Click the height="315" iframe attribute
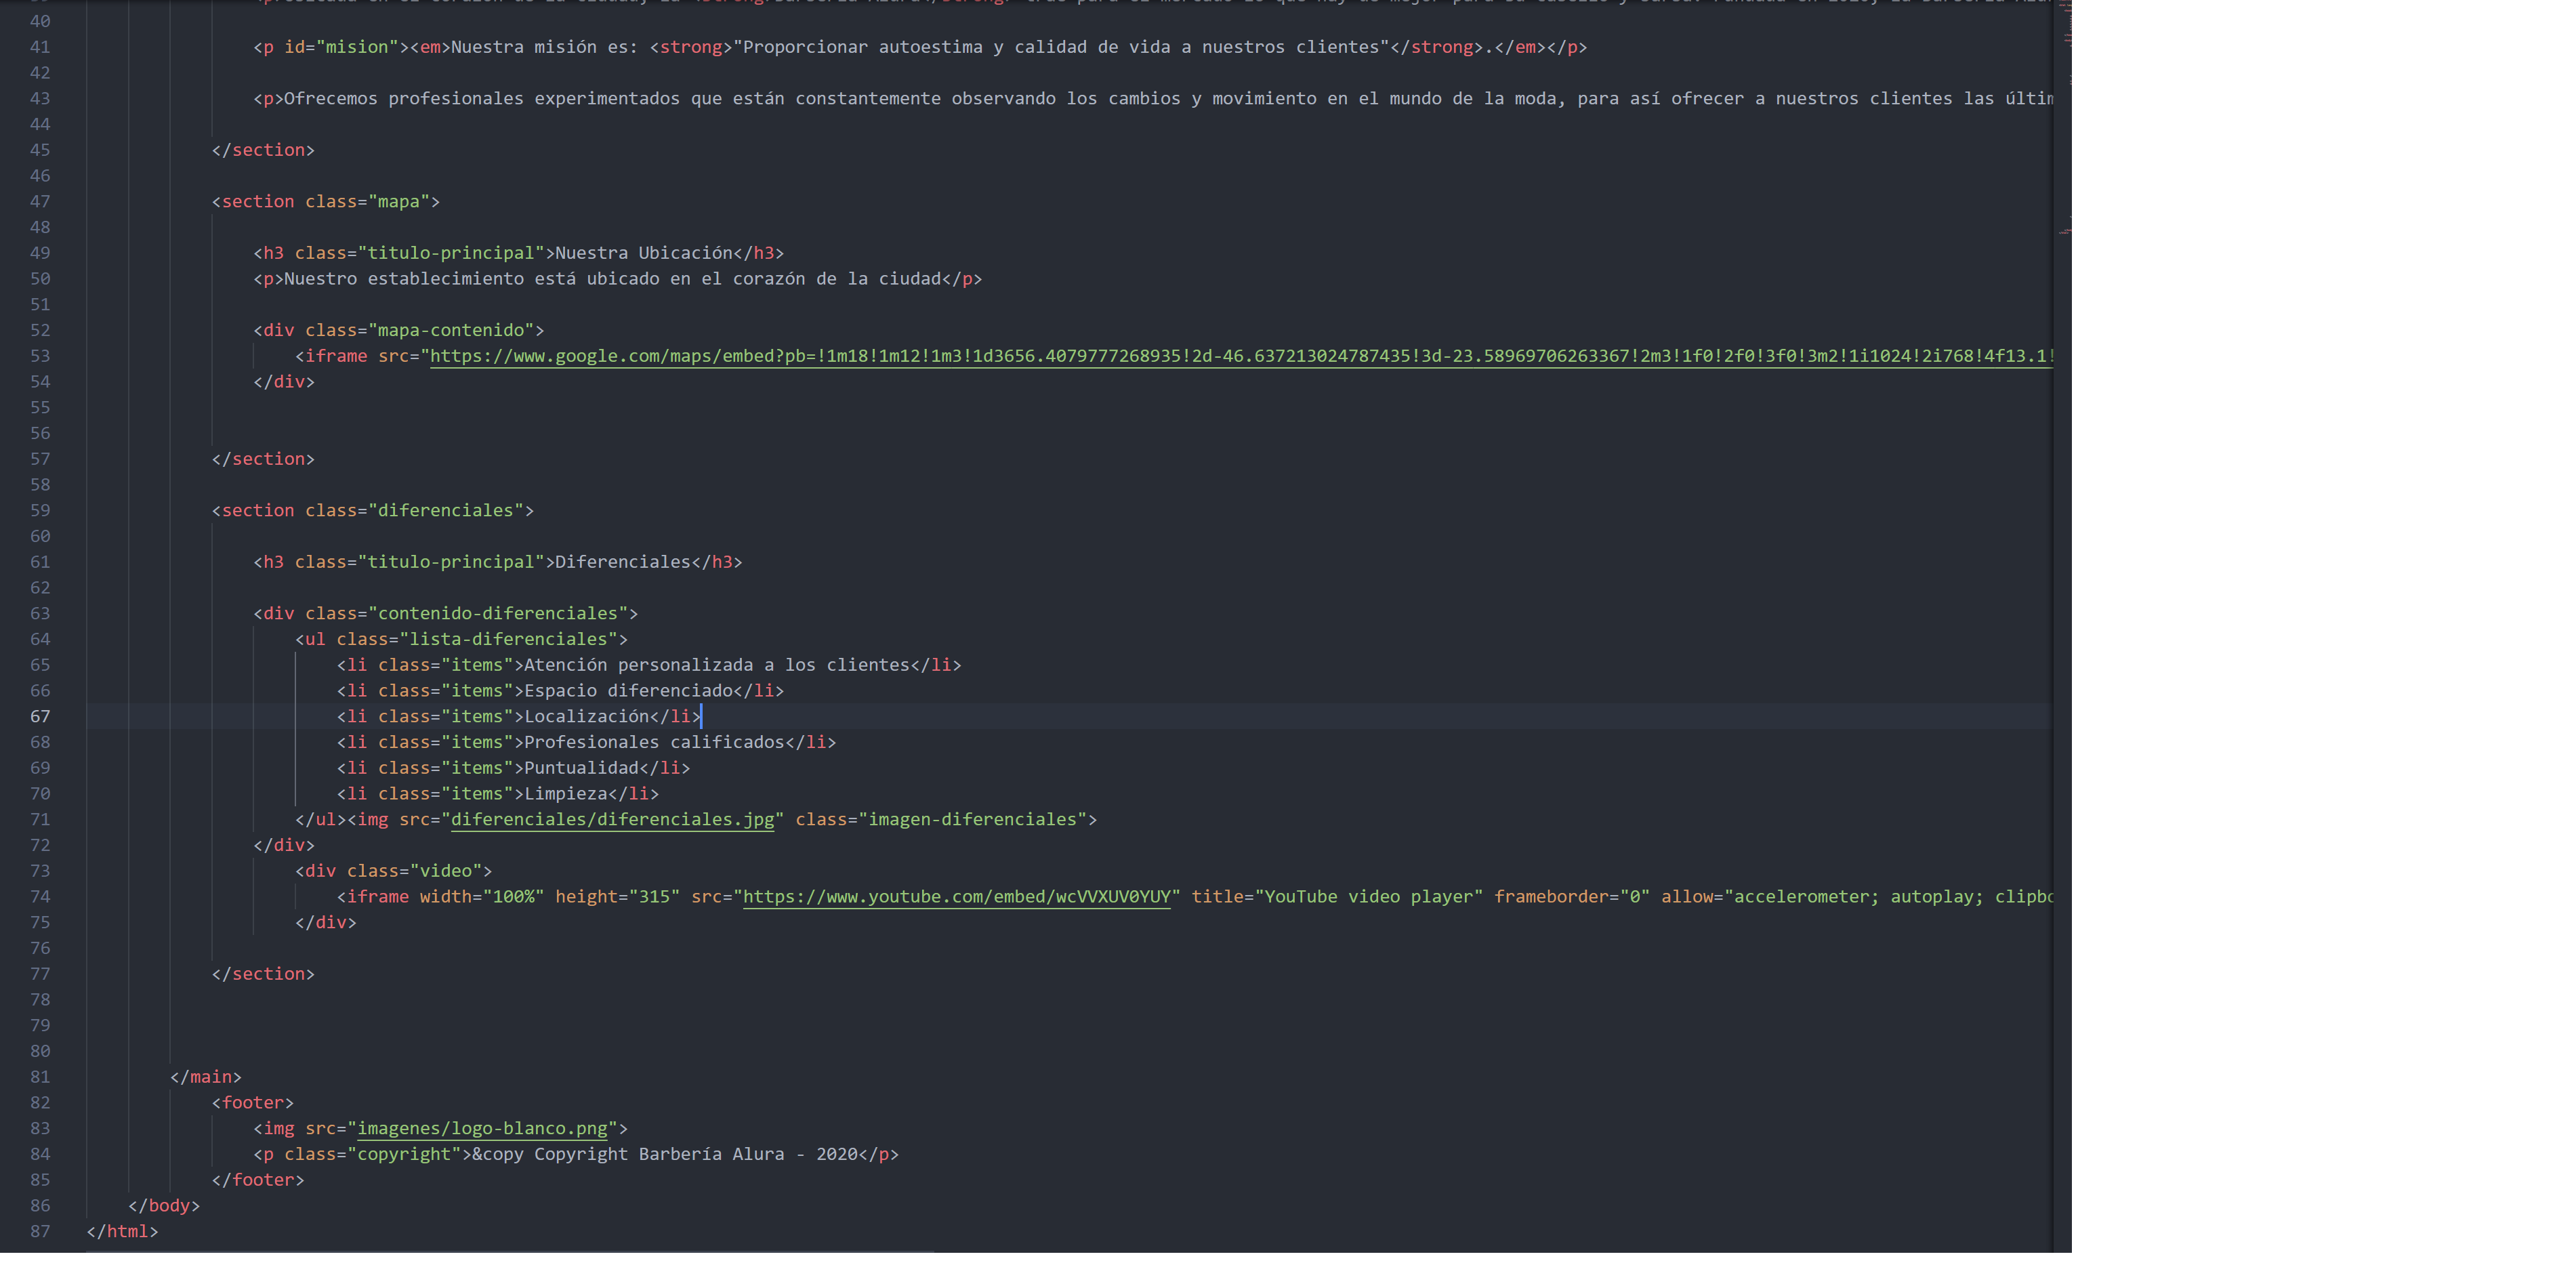The image size is (2576, 1286). 617,896
